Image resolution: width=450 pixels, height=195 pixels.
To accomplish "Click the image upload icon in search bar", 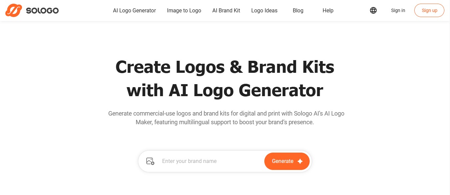I will click(150, 161).
